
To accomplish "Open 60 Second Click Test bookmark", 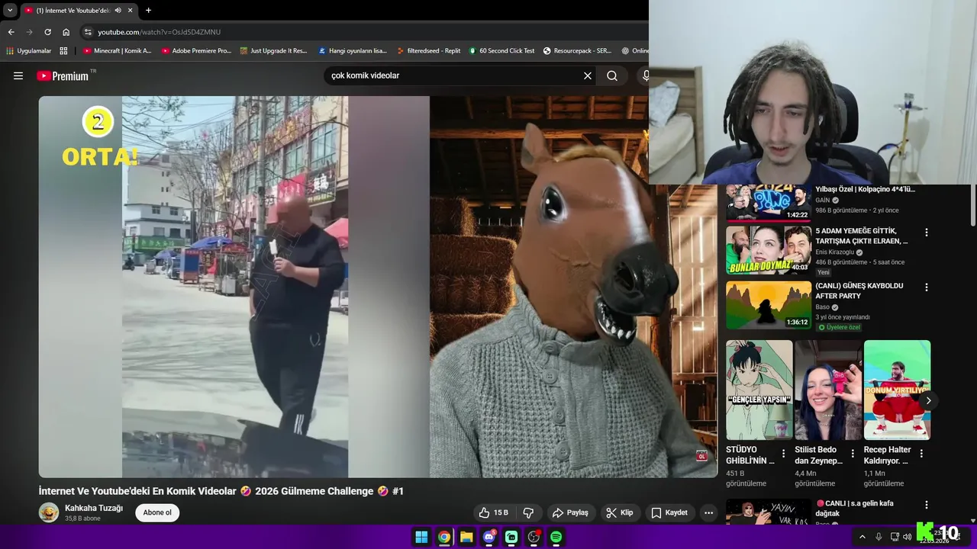I will (x=501, y=51).
